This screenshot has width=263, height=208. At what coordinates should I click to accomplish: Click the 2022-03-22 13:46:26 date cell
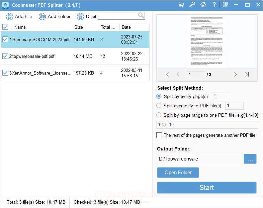(132, 56)
